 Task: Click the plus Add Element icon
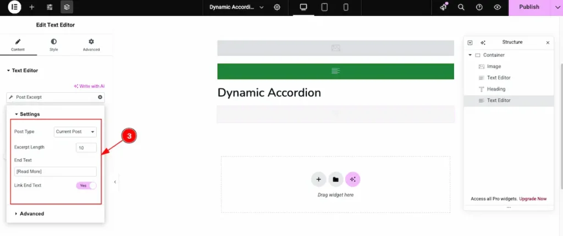click(x=32, y=7)
